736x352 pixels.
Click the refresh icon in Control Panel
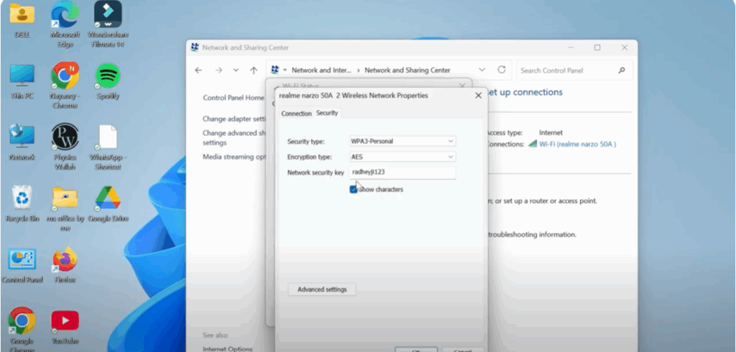[502, 70]
